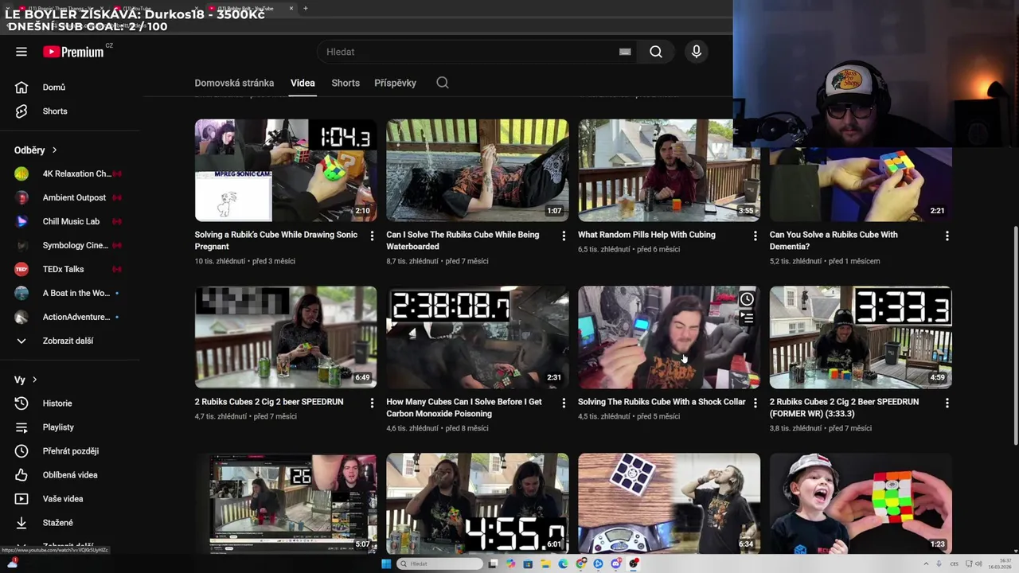The height and width of the screenshot is (573, 1019).
Task: Play Sonic Pregnant video thumbnail 2:10
Action: coord(286,170)
